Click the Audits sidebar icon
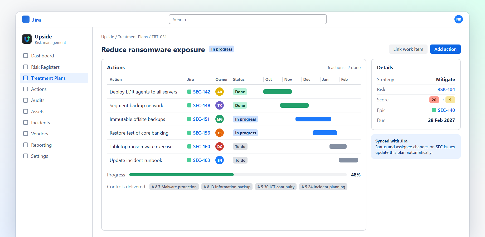485x237 pixels. (26, 100)
